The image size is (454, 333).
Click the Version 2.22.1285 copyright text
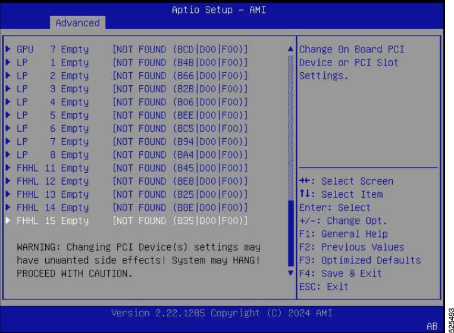click(222, 313)
